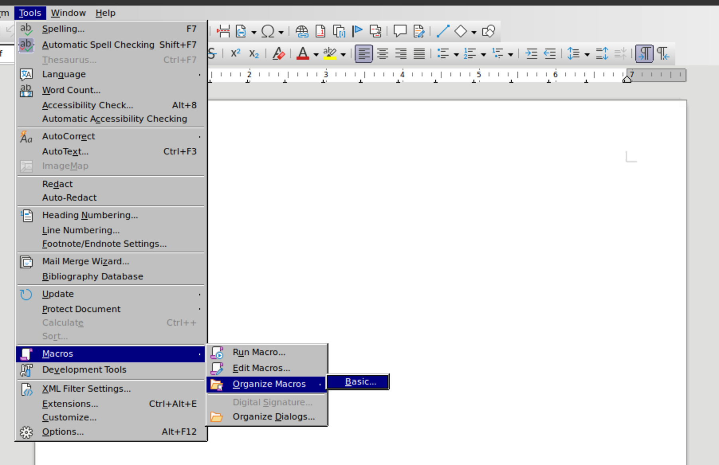Toggle Automatic Accessibility Checking
Screen dimensions: 719x465
tap(111, 119)
